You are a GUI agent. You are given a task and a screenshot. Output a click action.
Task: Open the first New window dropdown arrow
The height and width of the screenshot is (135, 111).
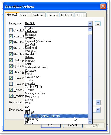click(98, 102)
